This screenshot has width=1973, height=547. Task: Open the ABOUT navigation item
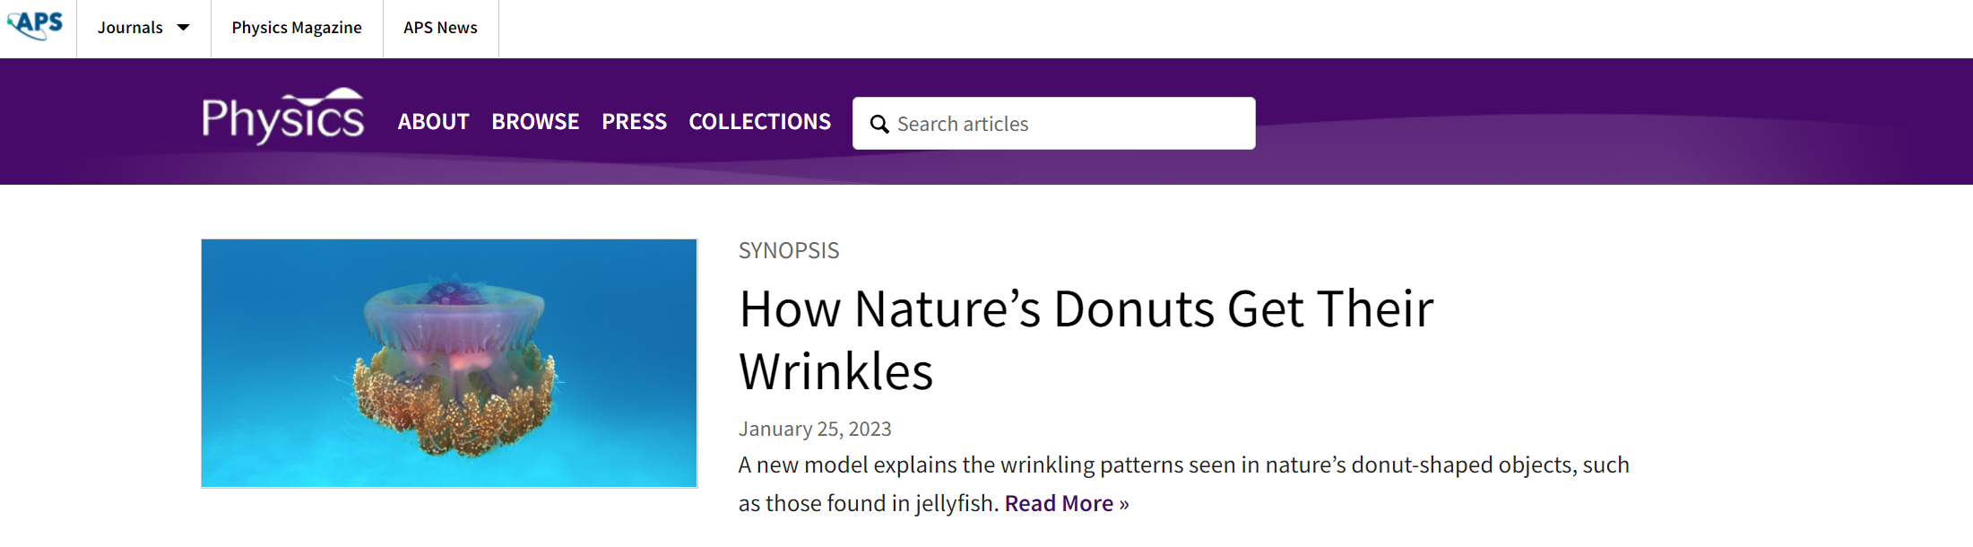coord(433,122)
